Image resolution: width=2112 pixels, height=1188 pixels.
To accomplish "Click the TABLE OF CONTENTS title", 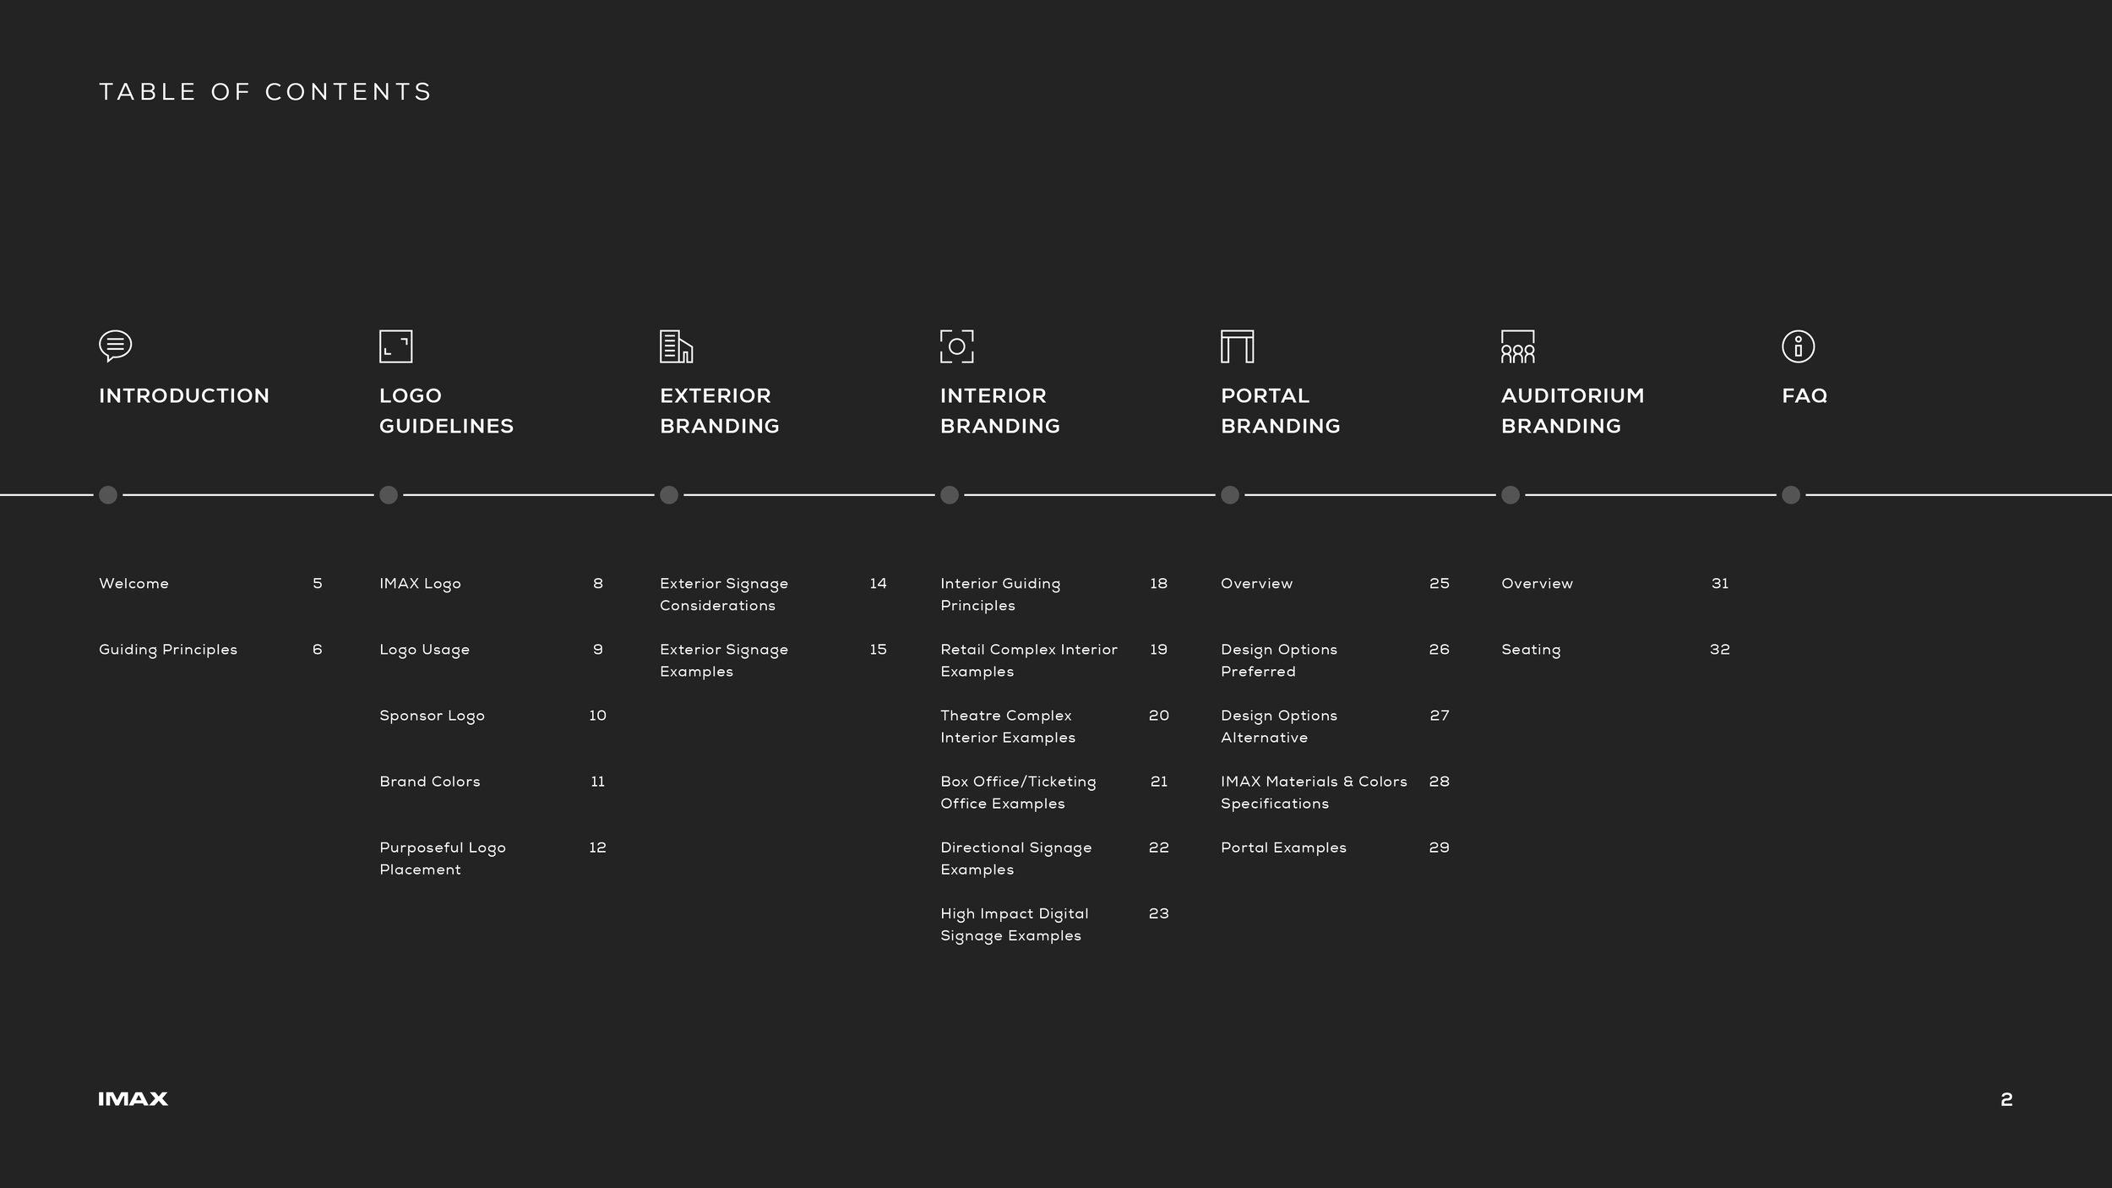I will (x=265, y=91).
